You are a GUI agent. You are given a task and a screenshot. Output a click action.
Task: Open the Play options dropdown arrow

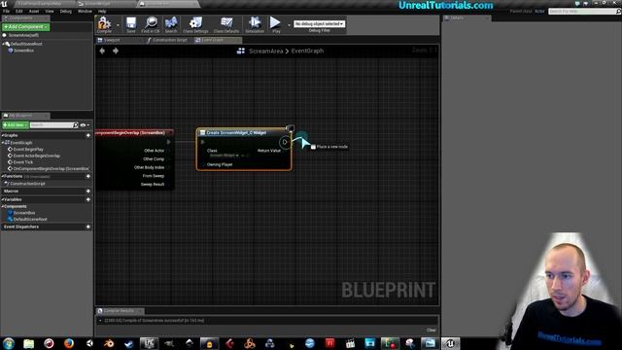[x=289, y=25]
